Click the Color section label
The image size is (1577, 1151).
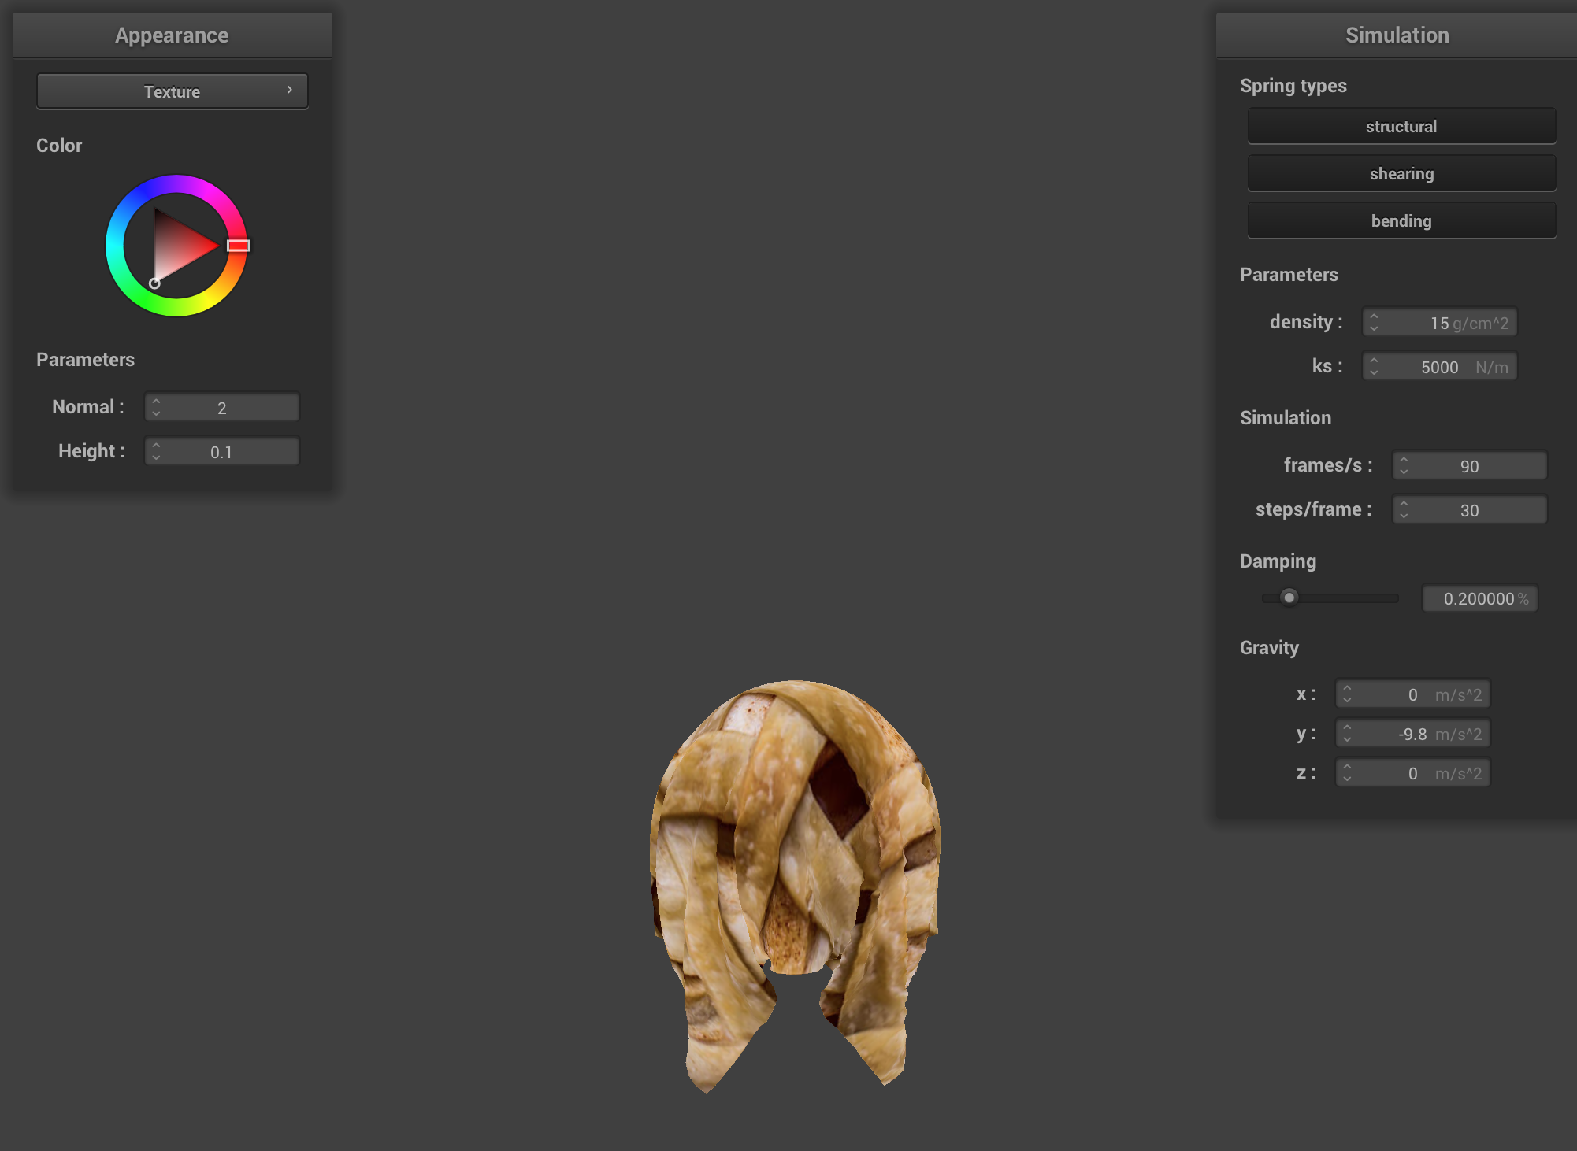pyautogui.click(x=59, y=145)
